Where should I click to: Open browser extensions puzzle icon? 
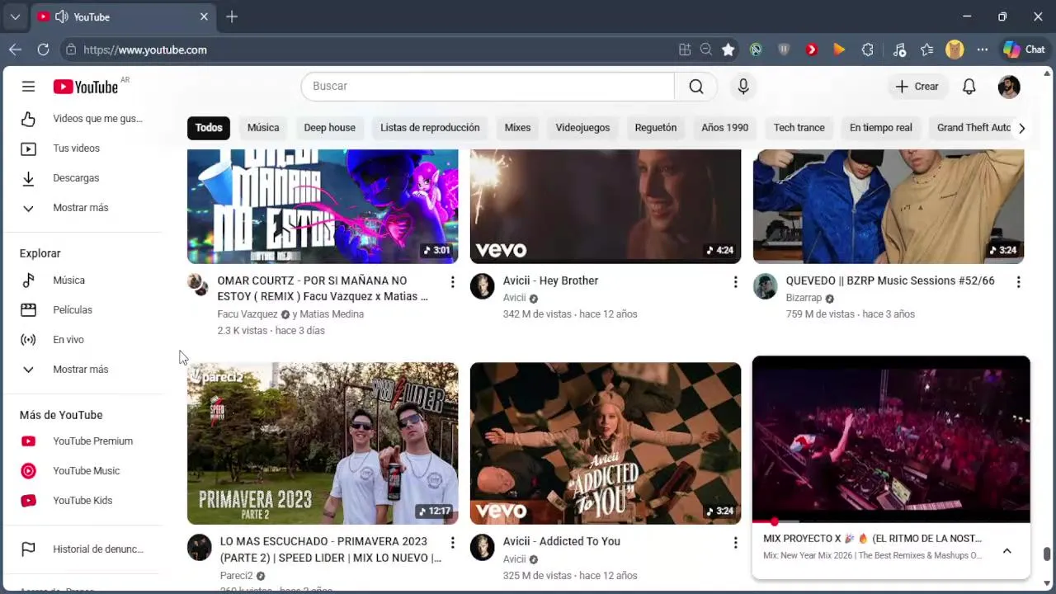[867, 49]
